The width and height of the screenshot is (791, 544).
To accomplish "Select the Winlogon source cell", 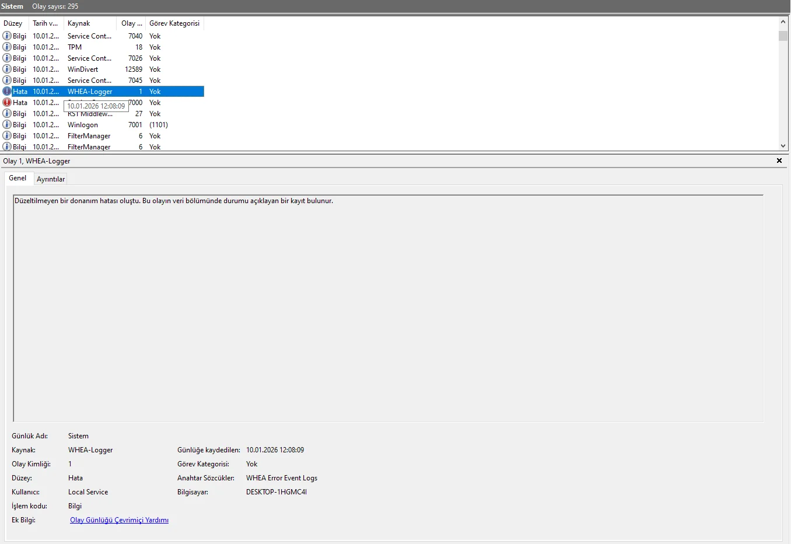I will point(83,125).
